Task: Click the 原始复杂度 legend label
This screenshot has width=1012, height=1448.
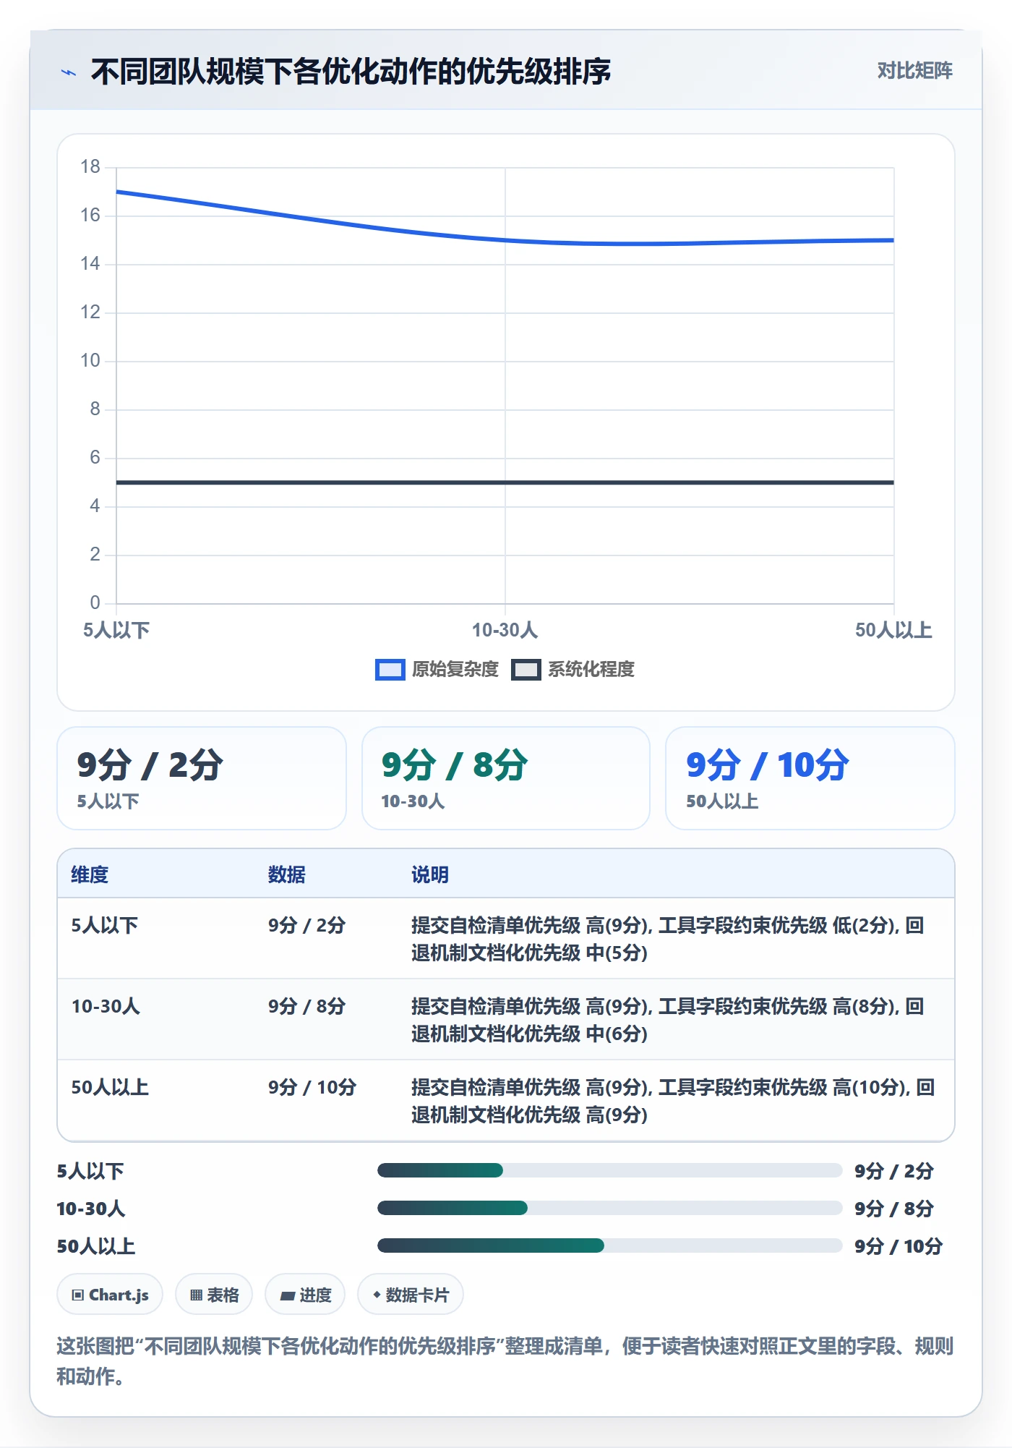Action: (x=455, y=669)
